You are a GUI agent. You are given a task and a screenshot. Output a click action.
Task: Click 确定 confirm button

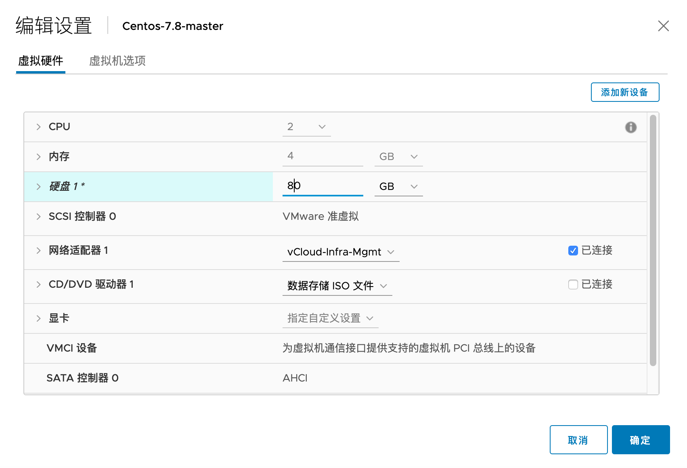(641, 440)
